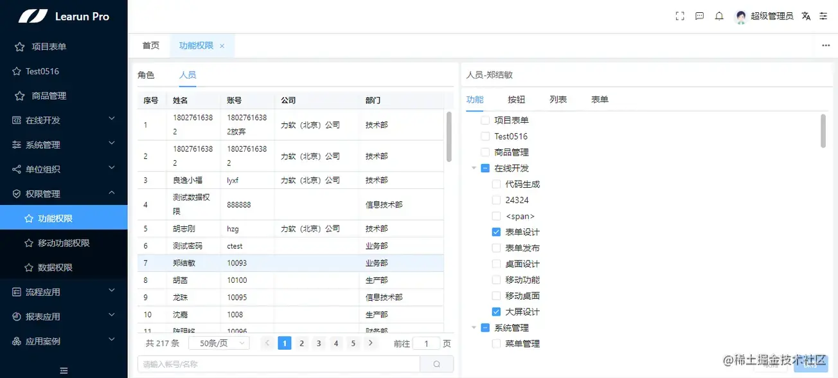Go to page 3 of the user list
Image resolution: width=838 pixels, height=378 pixels.
319,343
